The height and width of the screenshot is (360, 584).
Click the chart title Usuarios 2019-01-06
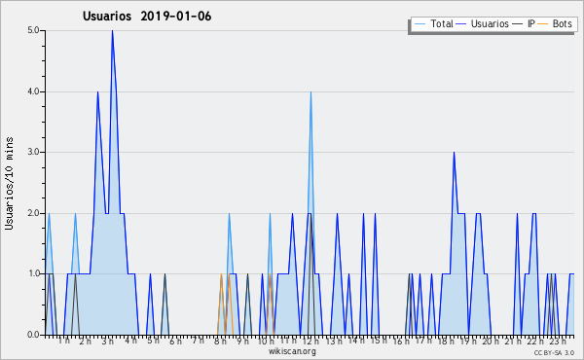click(147, 16)
